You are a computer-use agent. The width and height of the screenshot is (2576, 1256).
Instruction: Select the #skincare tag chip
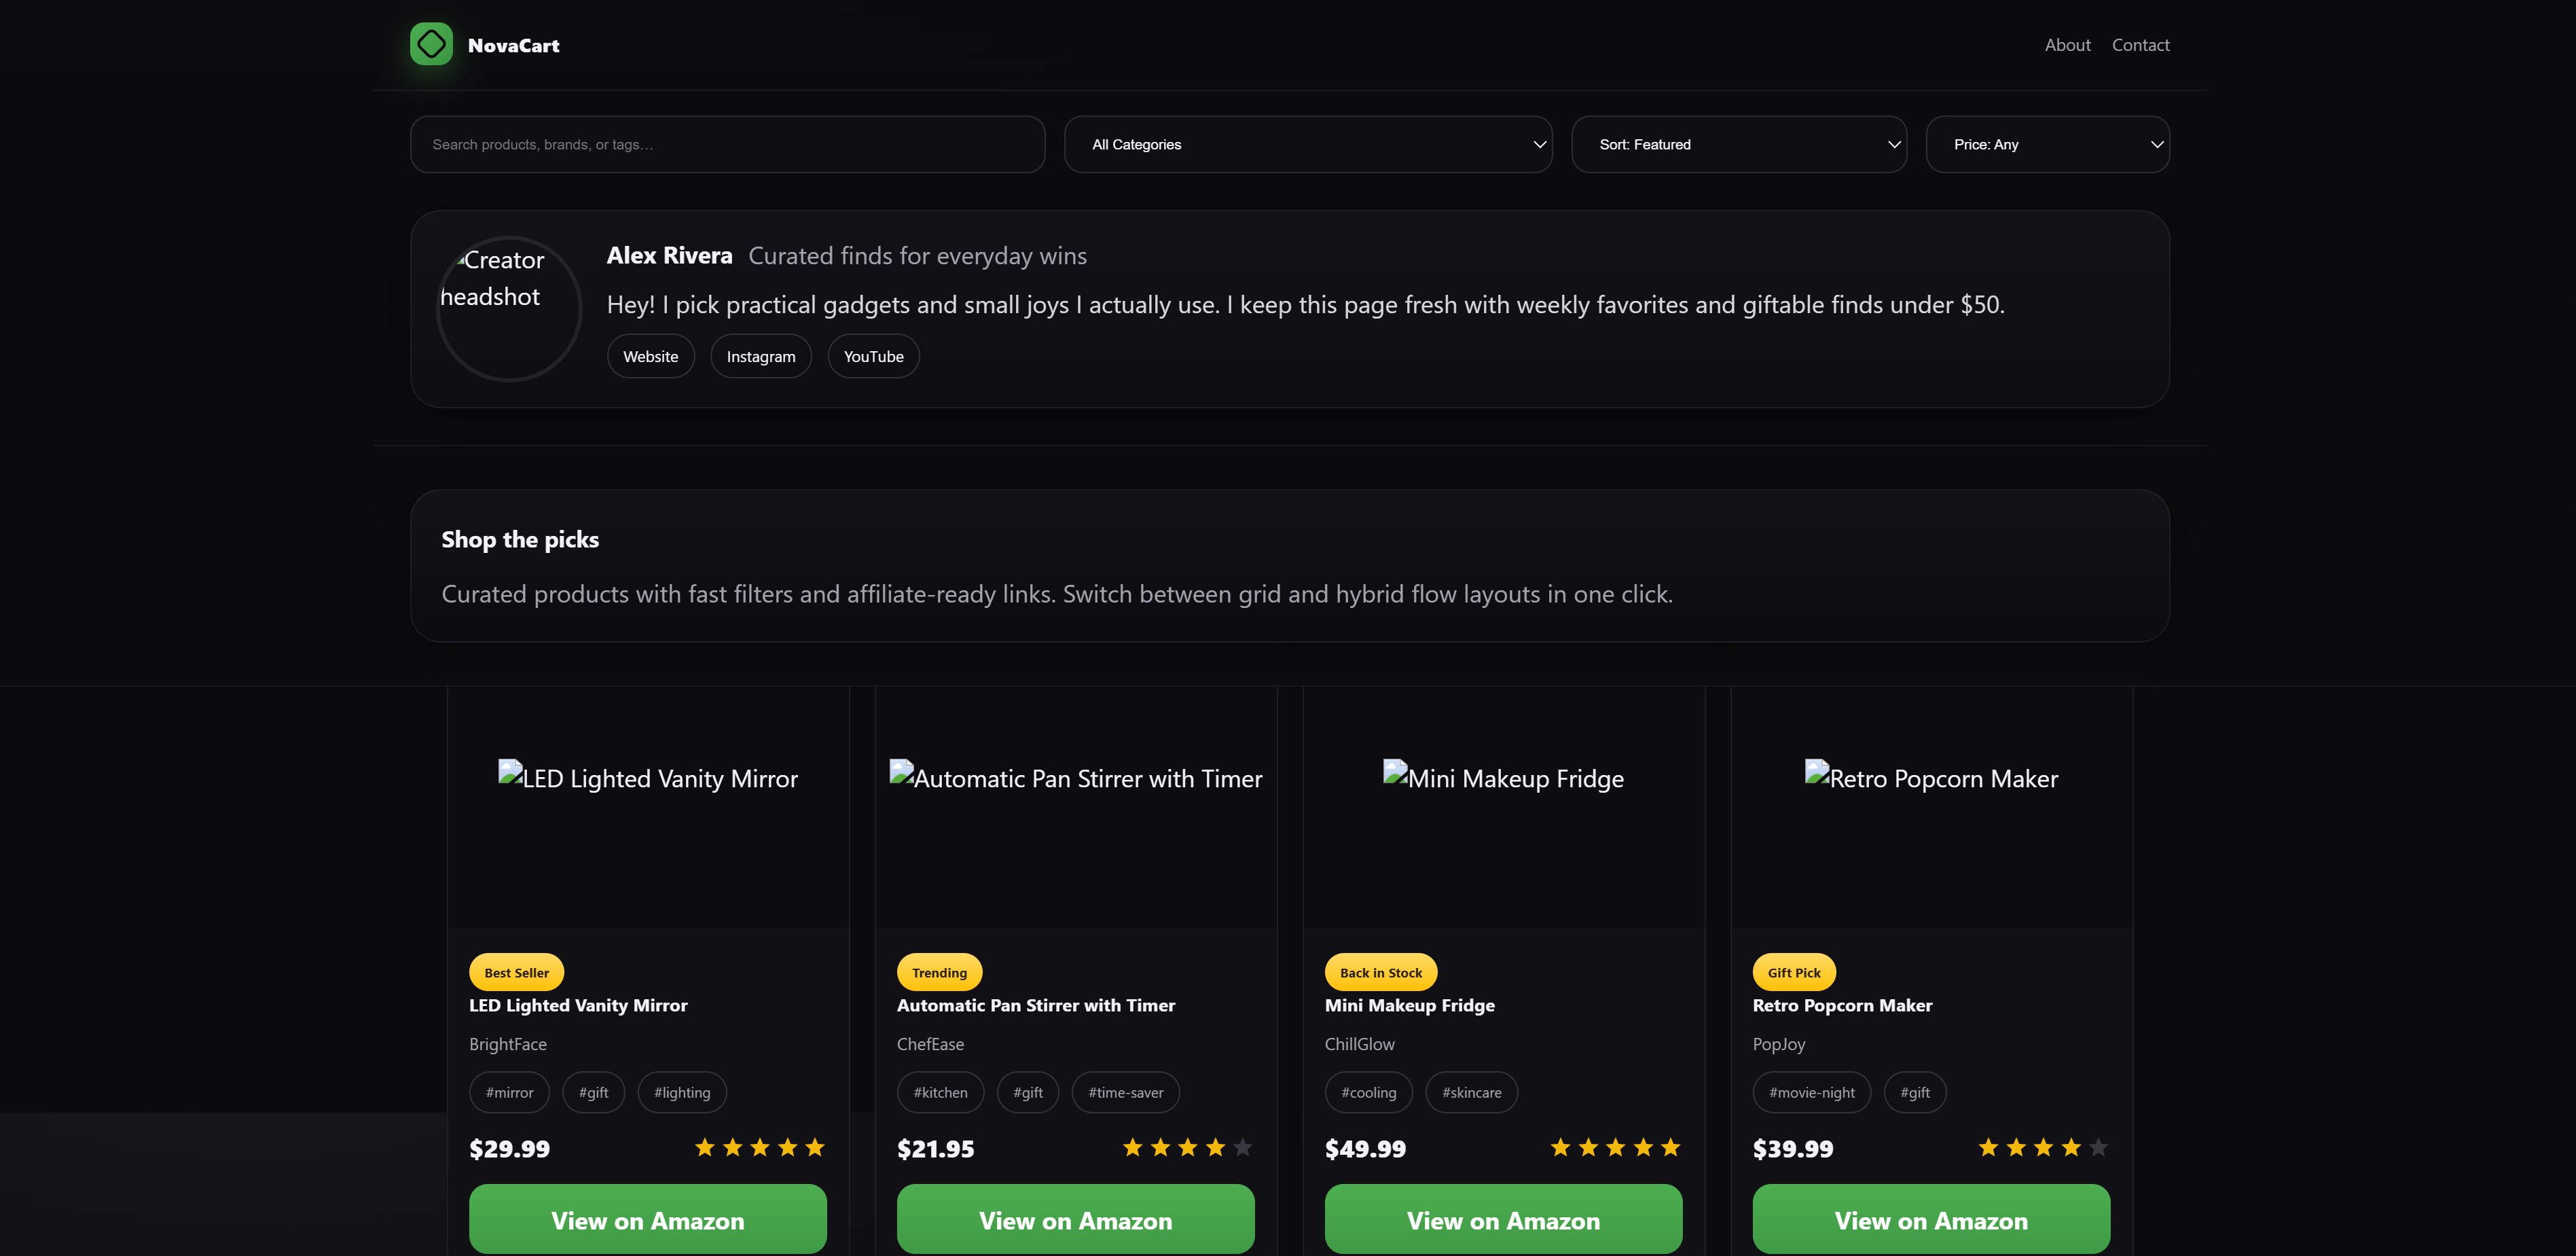pyautogui.click(x=1471, y=1092)
